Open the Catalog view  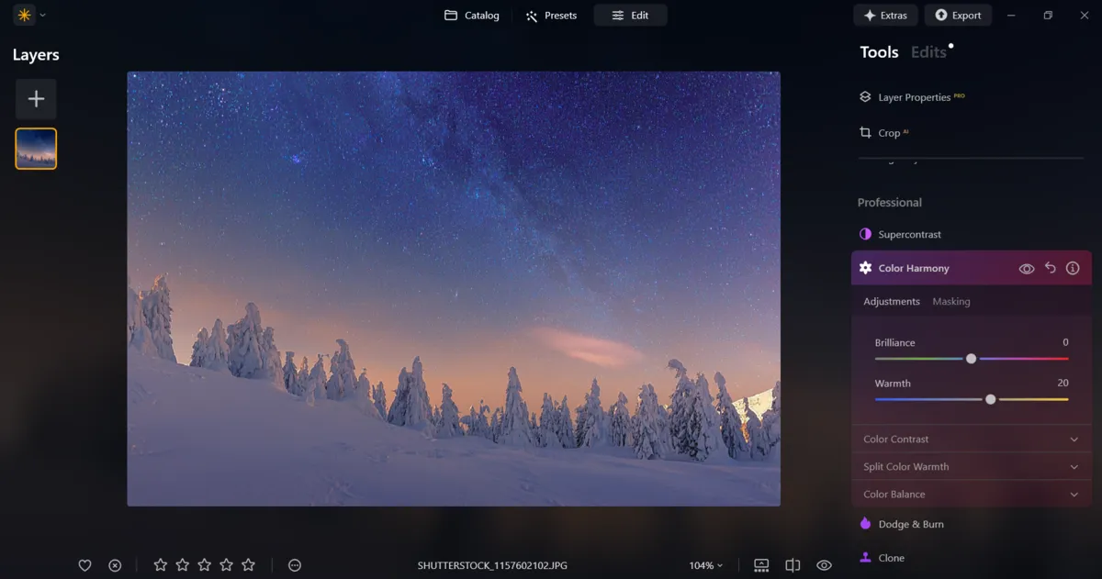471,15
